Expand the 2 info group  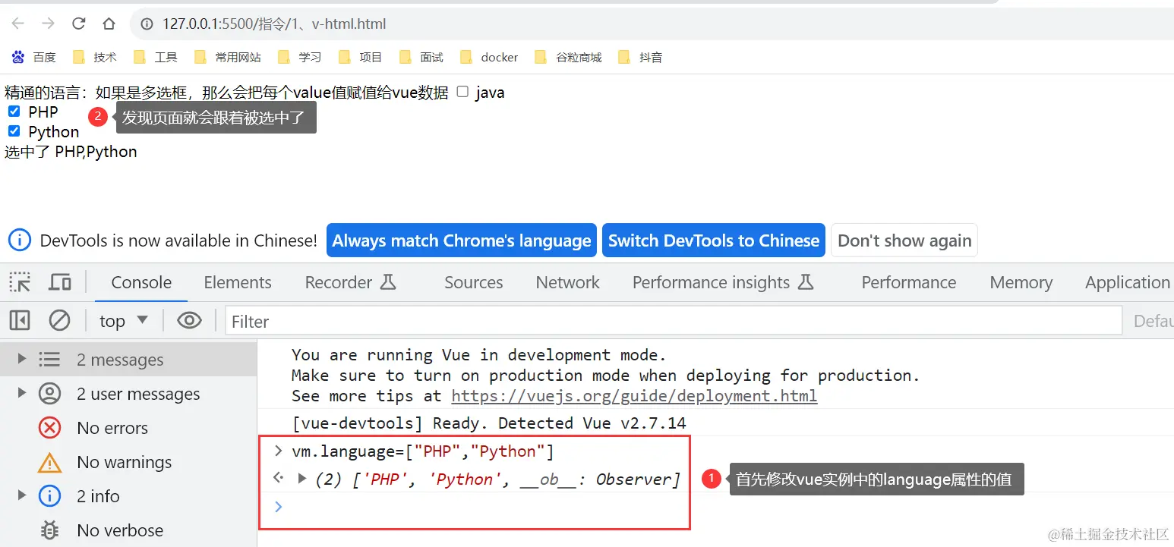(x=22, y=495)
